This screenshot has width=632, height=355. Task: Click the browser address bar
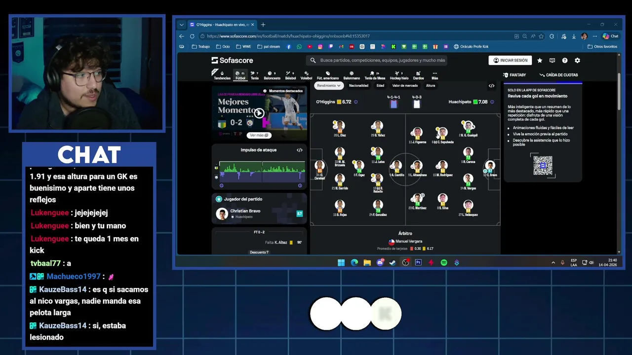[x=355, y=36]
